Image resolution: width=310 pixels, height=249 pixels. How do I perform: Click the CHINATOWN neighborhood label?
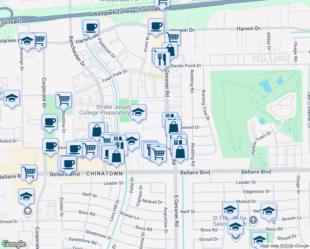tap(104, 173)
